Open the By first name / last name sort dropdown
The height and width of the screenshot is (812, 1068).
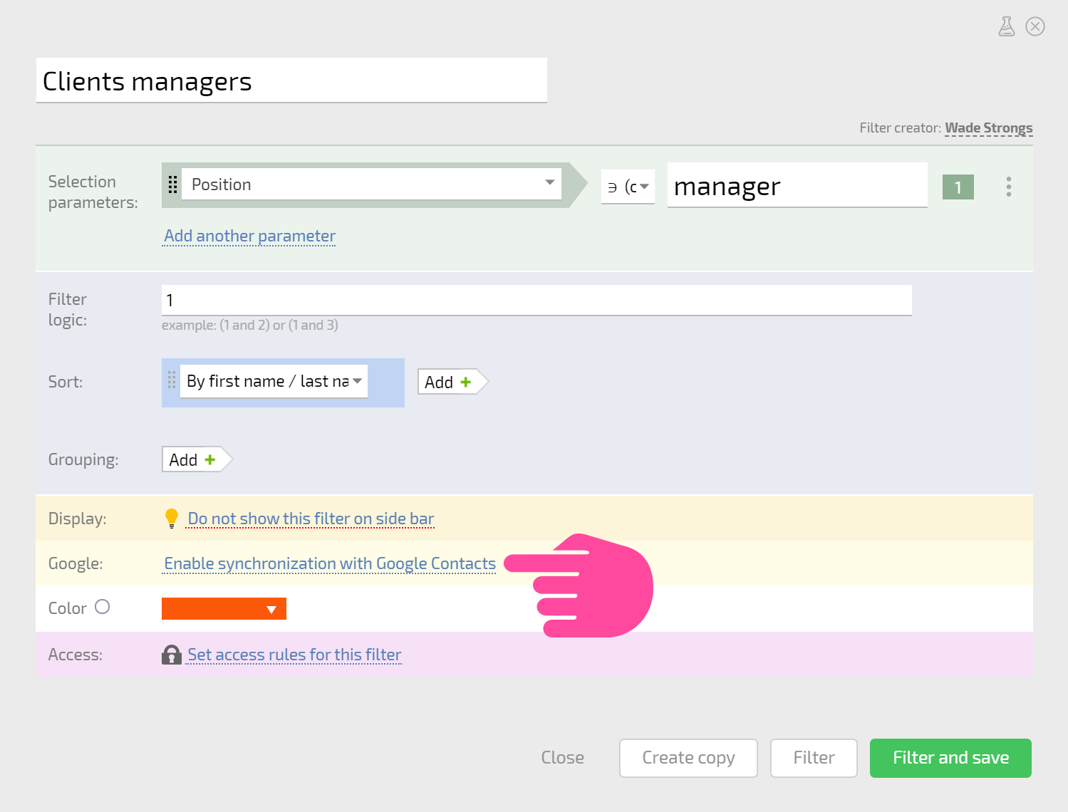click(274, 381)
